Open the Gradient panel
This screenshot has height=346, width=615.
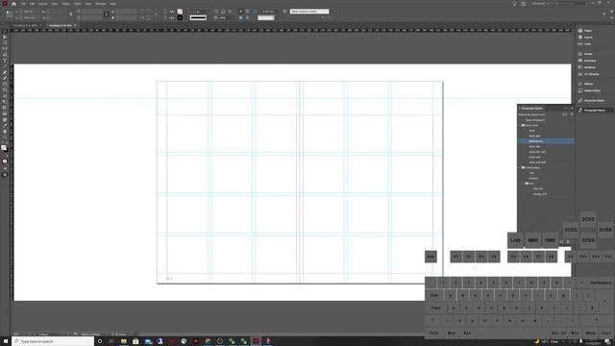(587, 67)
